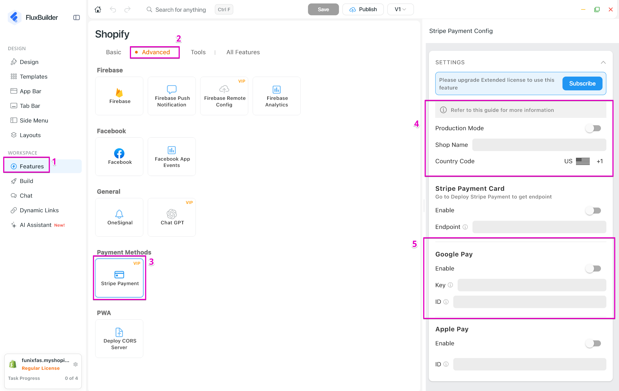619x391 pixels.
Task: Switch to the Basic tab
Action: tap(114, 52)
